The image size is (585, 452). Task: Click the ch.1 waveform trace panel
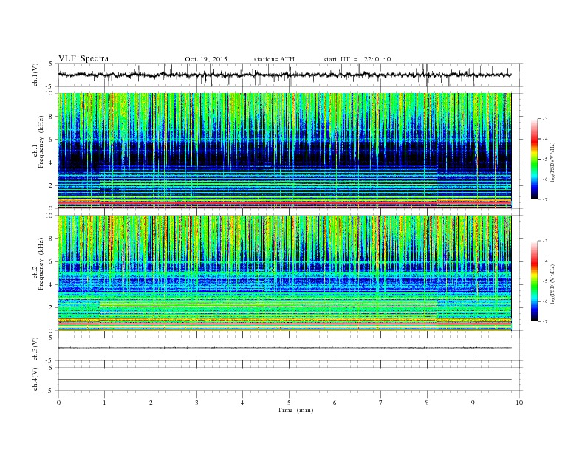click(x=290, y=75)
